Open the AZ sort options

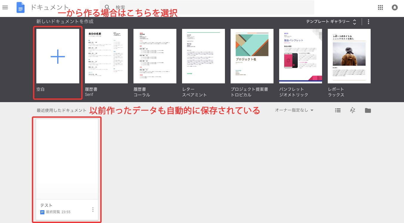coord(352,110)
